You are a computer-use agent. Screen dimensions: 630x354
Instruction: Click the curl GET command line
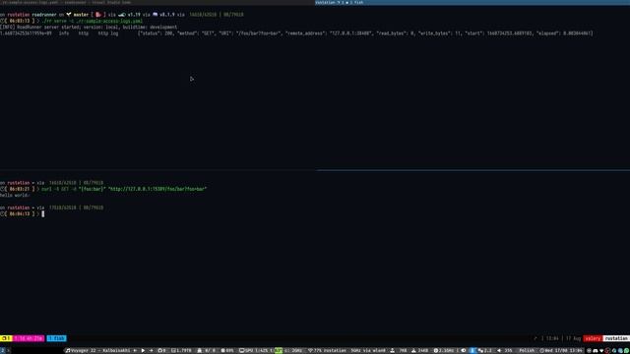(x=124, y=189)
